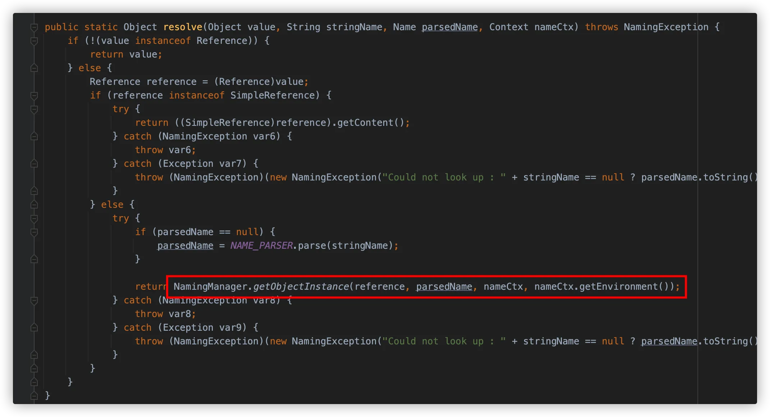The height and width of the screenshot is (417, 770).
Task: Fold the 'catch (NamingException var8)' block
Action: 34,301
